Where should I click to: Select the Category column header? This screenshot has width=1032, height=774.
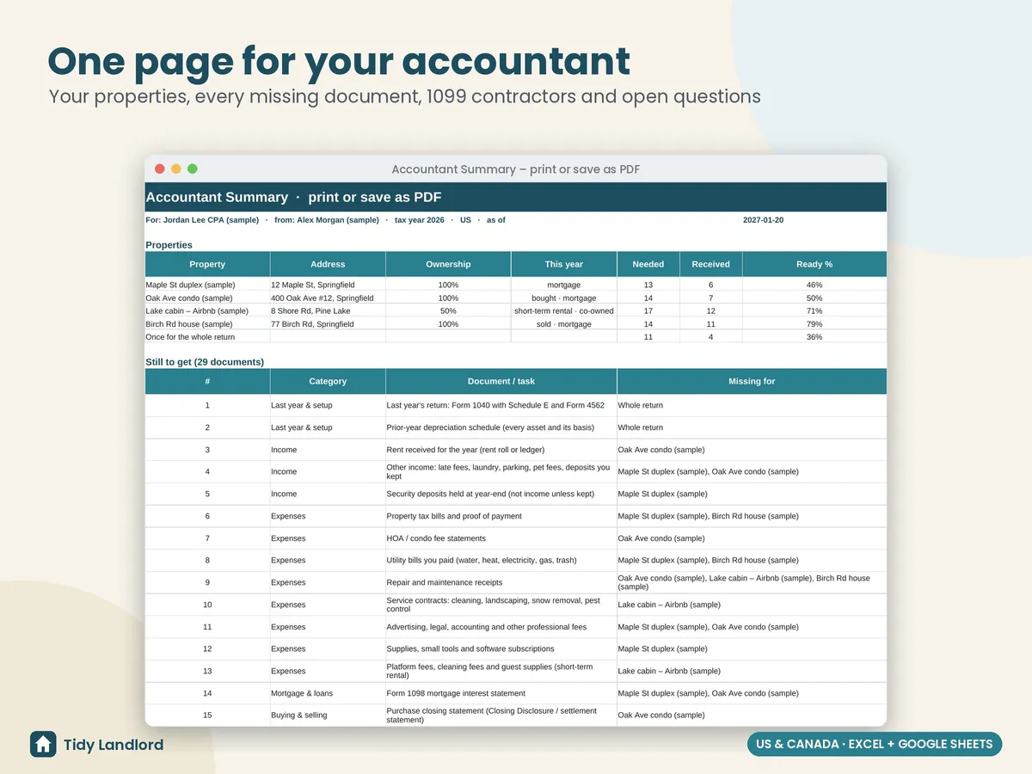tap(328, 381)
